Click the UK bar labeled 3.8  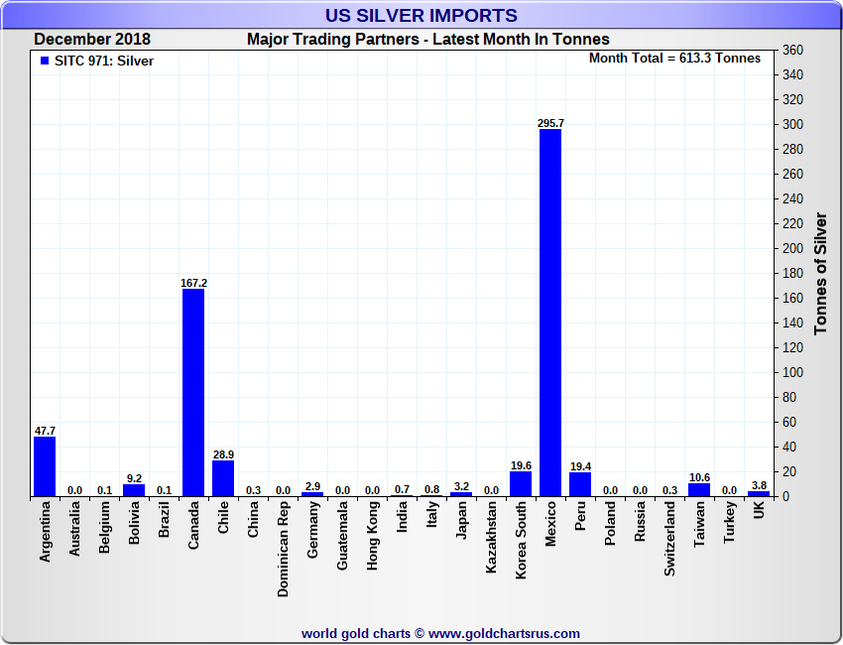[759, 493]
